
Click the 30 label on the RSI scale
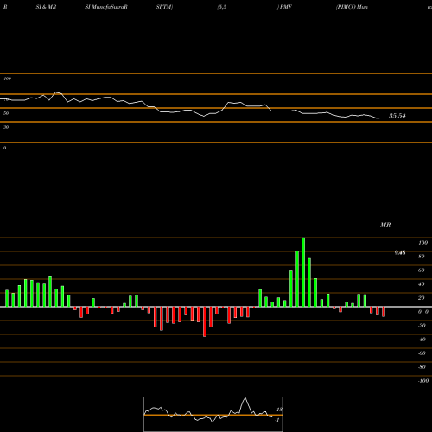tap(6, 127)
